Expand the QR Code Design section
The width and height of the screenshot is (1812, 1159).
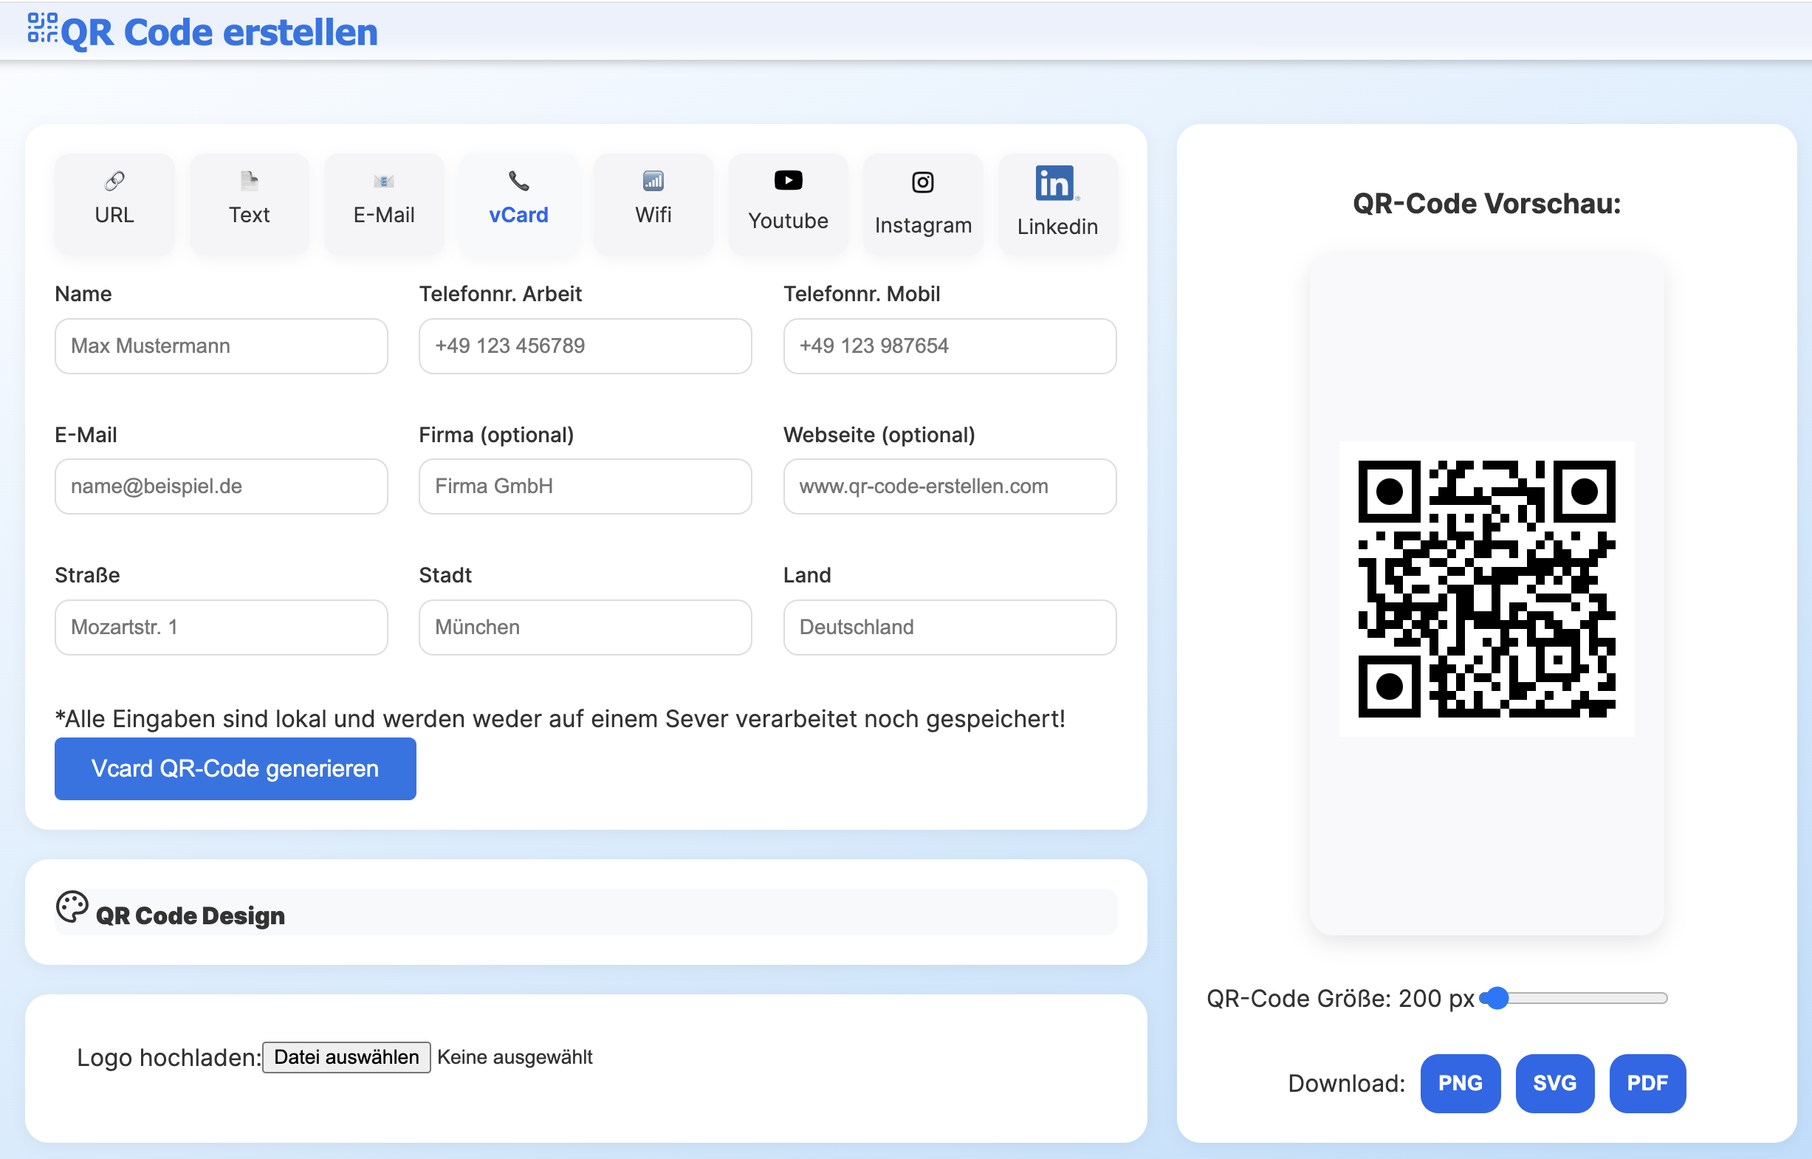(x=586, y=912)
